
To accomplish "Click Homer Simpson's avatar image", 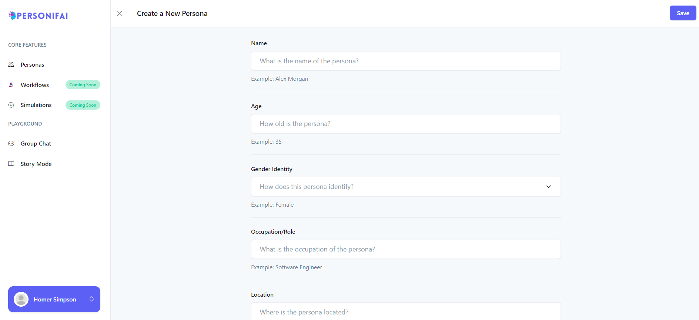I will (x=21, y=299).
